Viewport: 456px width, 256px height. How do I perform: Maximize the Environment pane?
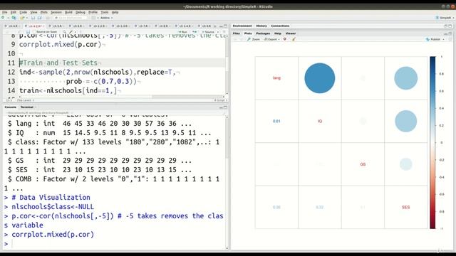click(450, 26)
